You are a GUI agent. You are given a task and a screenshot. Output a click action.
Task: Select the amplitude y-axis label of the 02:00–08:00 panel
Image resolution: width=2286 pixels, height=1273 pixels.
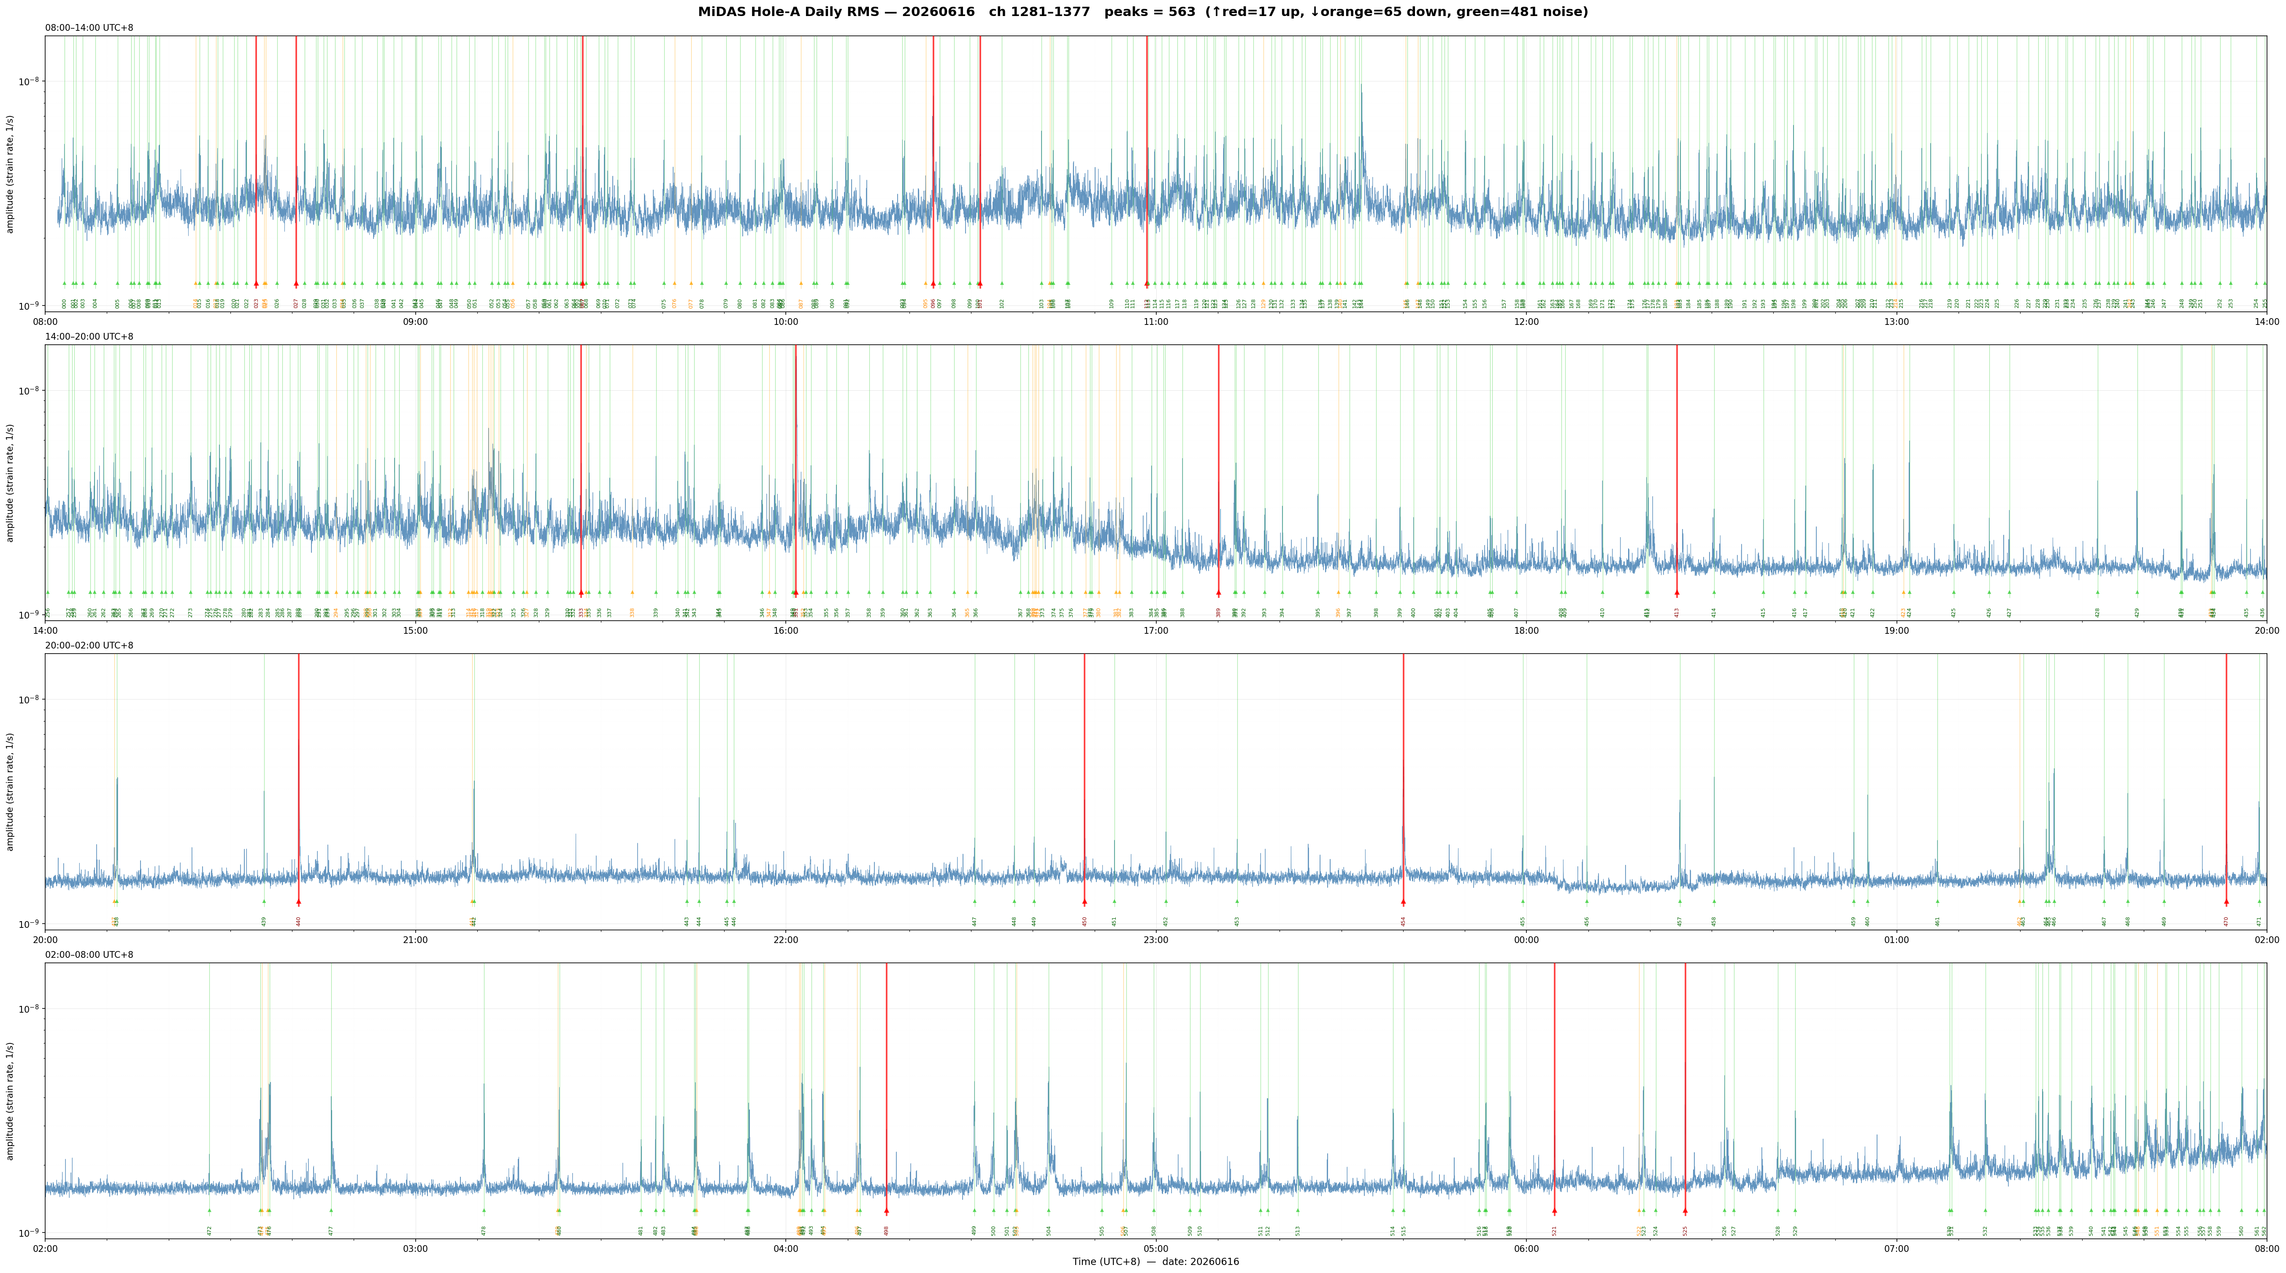click(x=11, y=1101)
